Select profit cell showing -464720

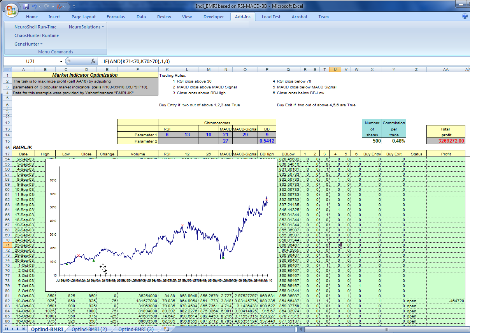(x=446, y=301)
